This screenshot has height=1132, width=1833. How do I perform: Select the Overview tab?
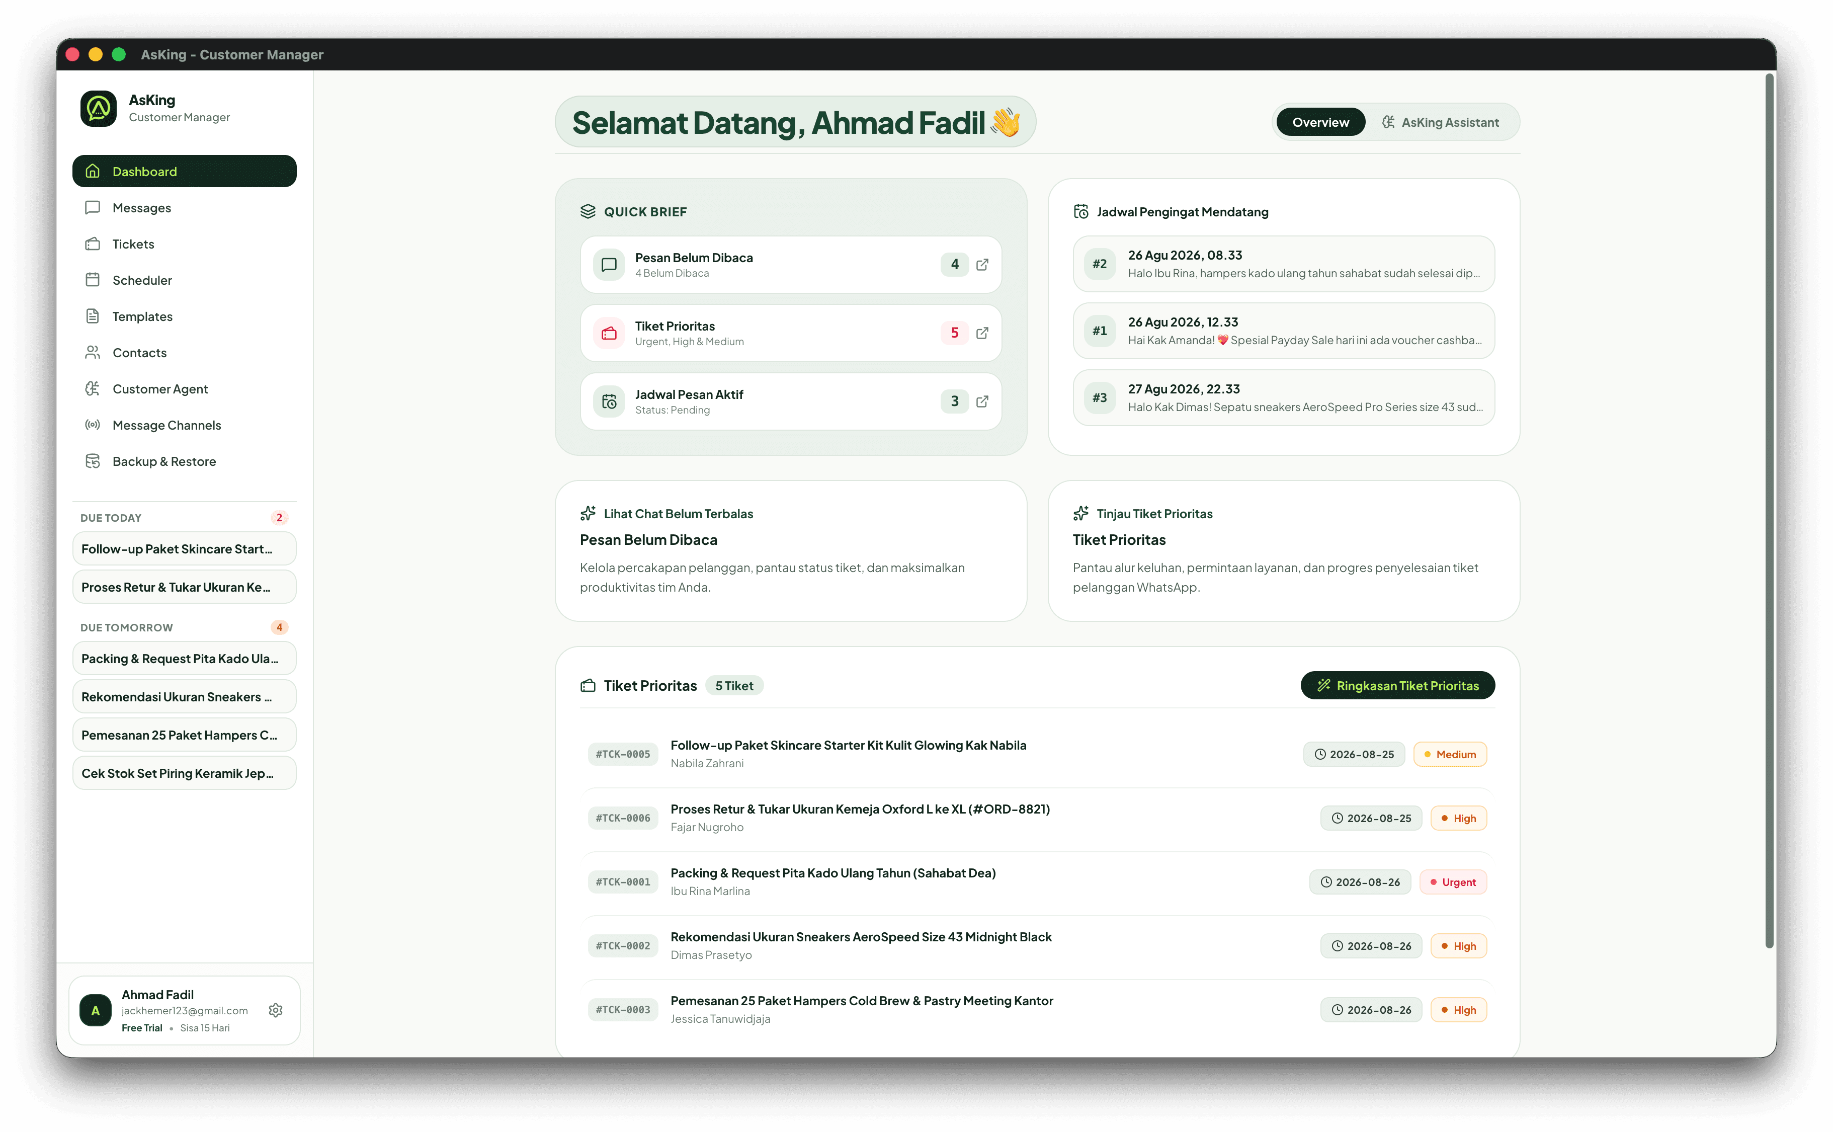click(1320, 122)
